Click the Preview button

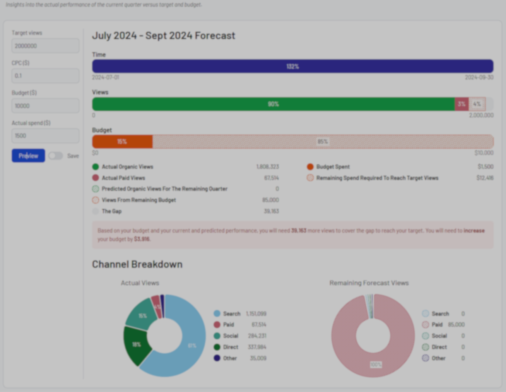[x=28, y=156]
